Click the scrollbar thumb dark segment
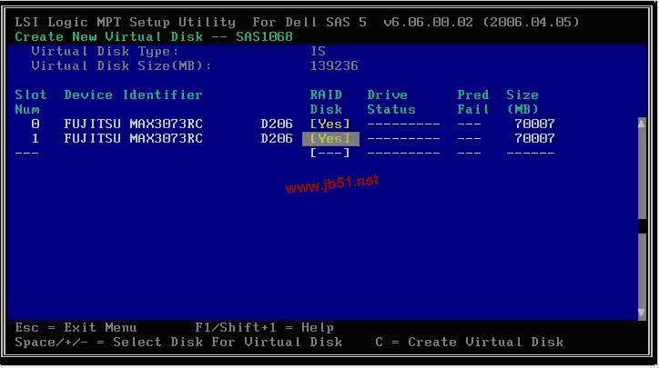The image size is (659, 368). pyautogui.click(x=642, y=226)
